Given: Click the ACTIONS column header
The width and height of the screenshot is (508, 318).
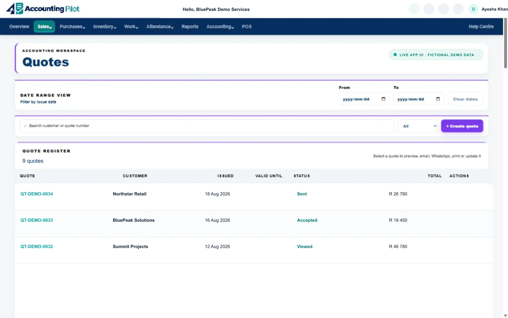Looking at the screenshot, I should 459,176.
